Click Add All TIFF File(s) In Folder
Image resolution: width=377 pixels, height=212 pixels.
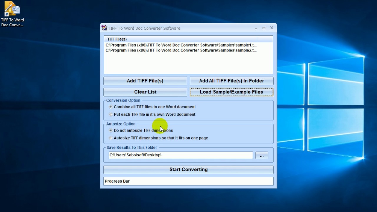(x=232, y=81)
